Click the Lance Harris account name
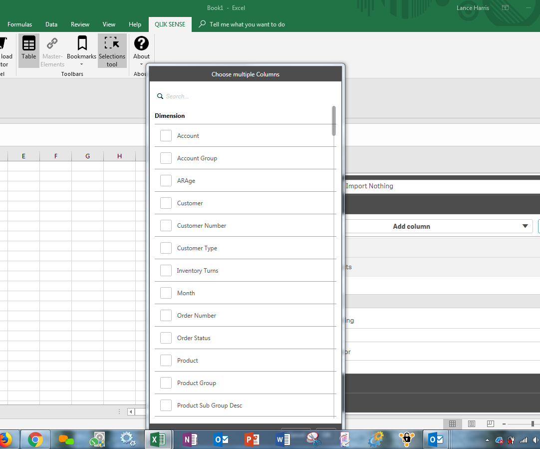The height and width of the screenshot is (449, 540). point(473,8)
